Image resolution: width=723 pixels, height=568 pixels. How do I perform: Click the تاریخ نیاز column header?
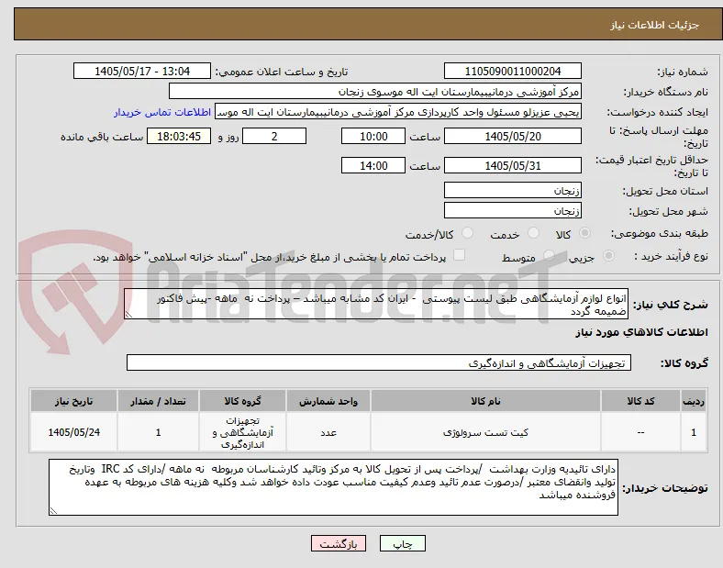pos(73,401)
